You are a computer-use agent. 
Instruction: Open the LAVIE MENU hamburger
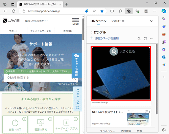tap(75, 21)
